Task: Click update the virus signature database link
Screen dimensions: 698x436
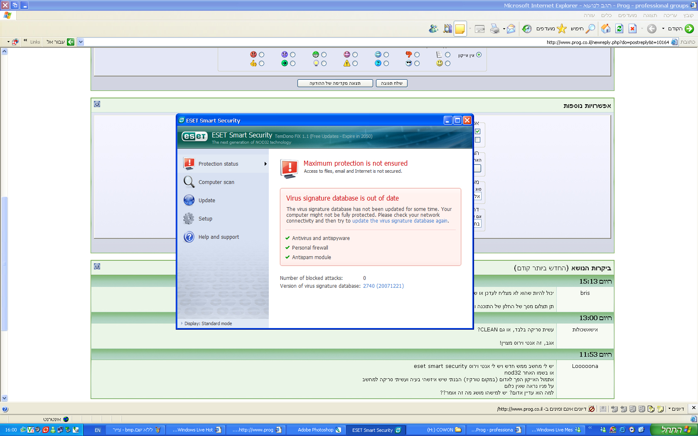Action: pyautogui.click(x=400, y=221)
